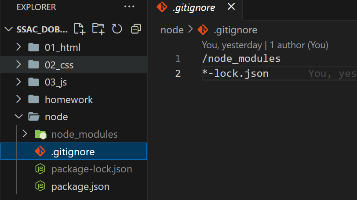The width and height of the screenshot is (357, 200).
Task: Refresh the Explorer file tree
Action: pyautogui.click(x=117, y=29)
